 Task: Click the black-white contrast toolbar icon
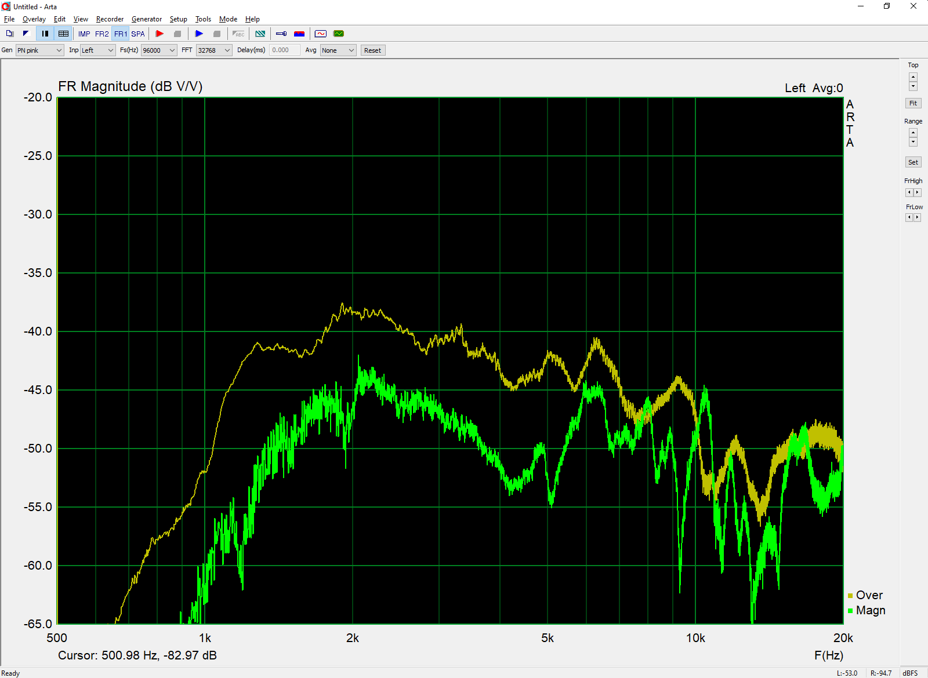26,34
